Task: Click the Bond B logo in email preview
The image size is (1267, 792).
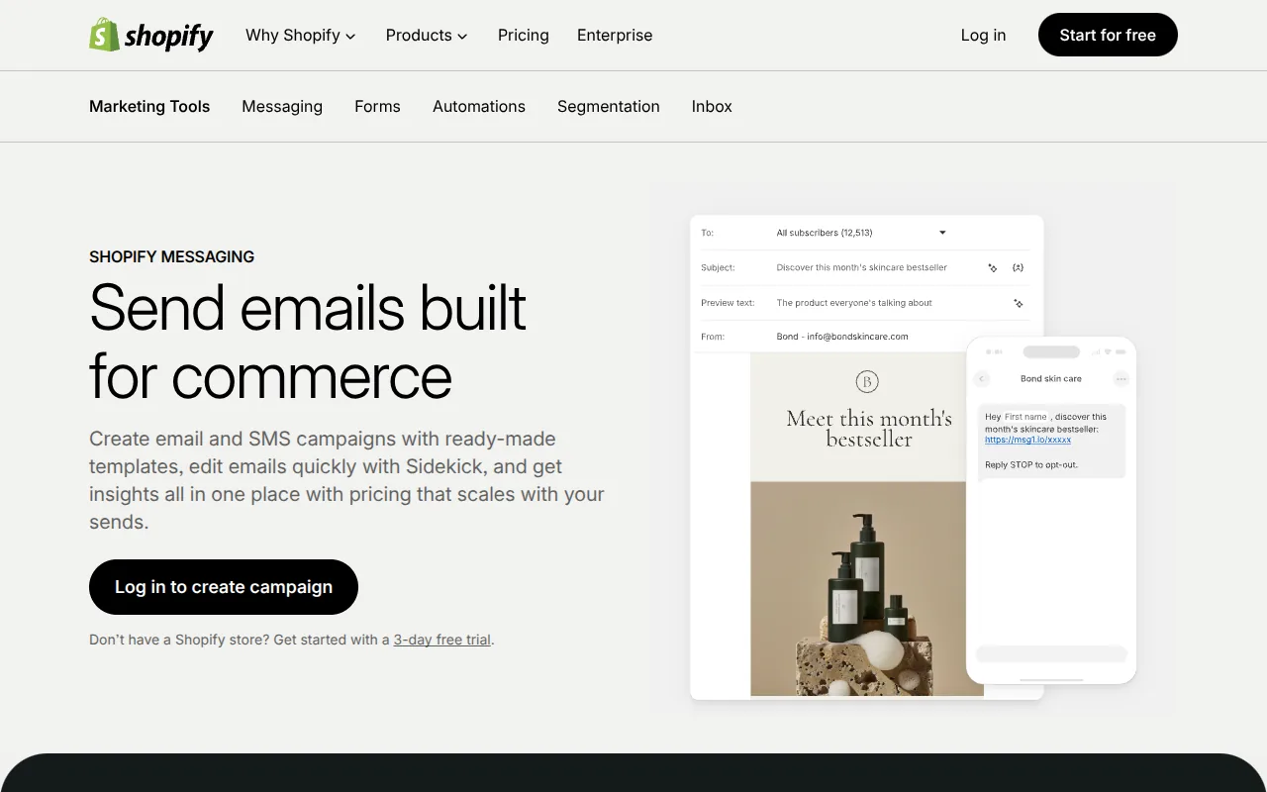Action: coord(867,381)
